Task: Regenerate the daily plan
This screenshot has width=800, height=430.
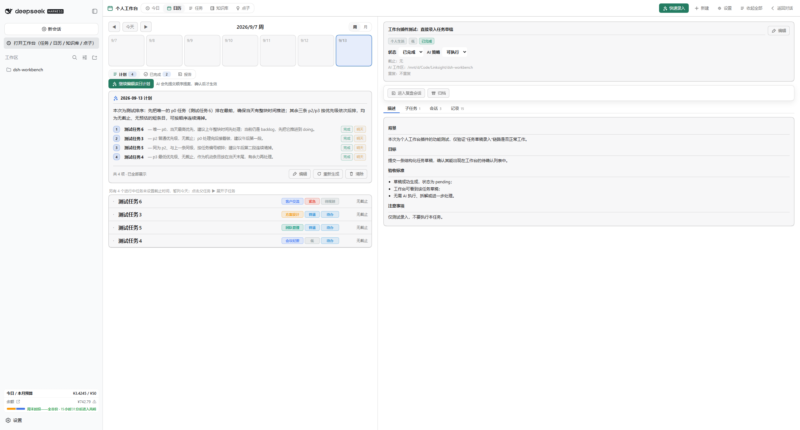Action: click(x=328, y=174)
